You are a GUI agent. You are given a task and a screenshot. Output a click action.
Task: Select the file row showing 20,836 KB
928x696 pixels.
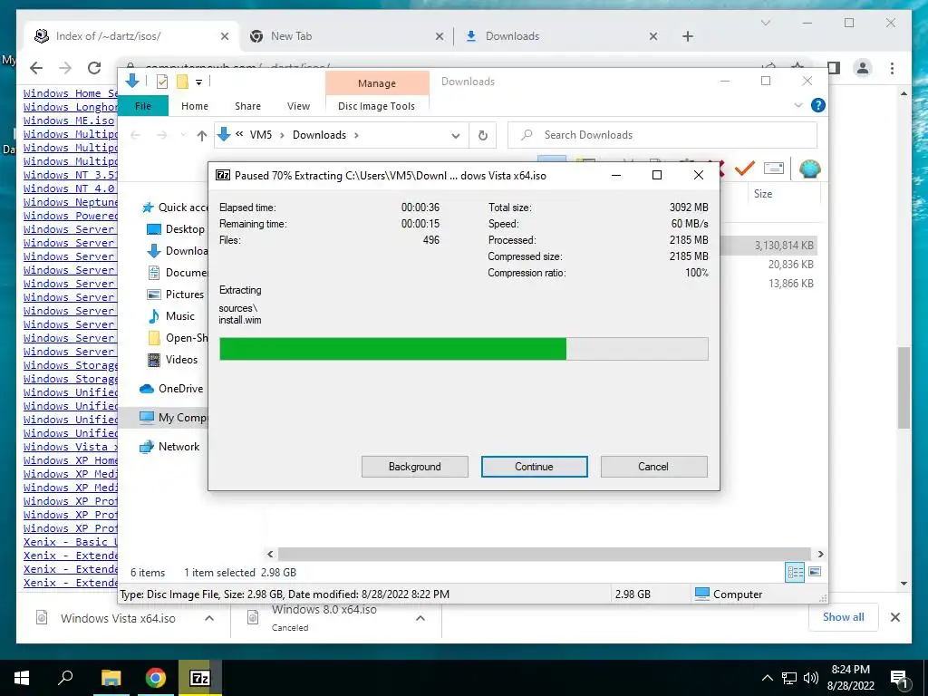769,265
